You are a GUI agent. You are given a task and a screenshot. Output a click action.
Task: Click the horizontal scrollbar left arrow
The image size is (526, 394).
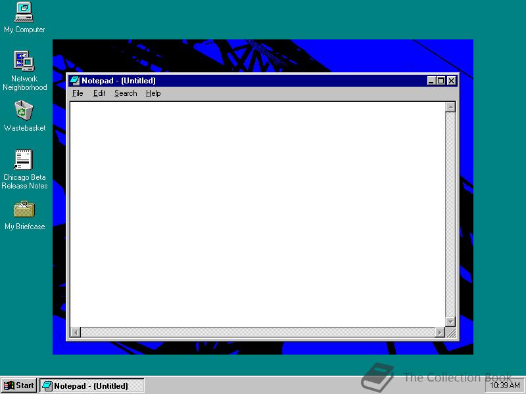coord(76,332)
